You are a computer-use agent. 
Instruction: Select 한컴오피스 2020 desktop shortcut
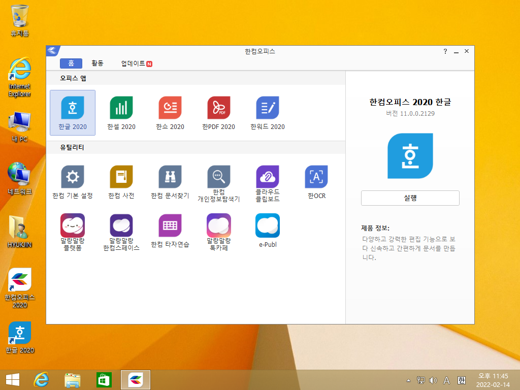[20, 288]
